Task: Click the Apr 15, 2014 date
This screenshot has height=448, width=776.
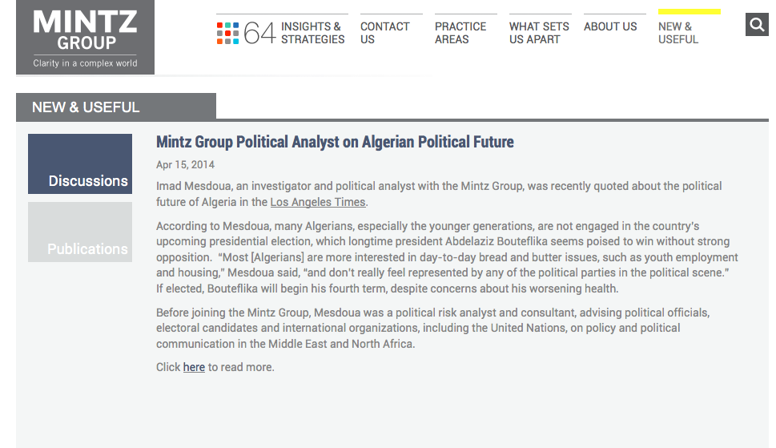Action: (x=186, y=165)
